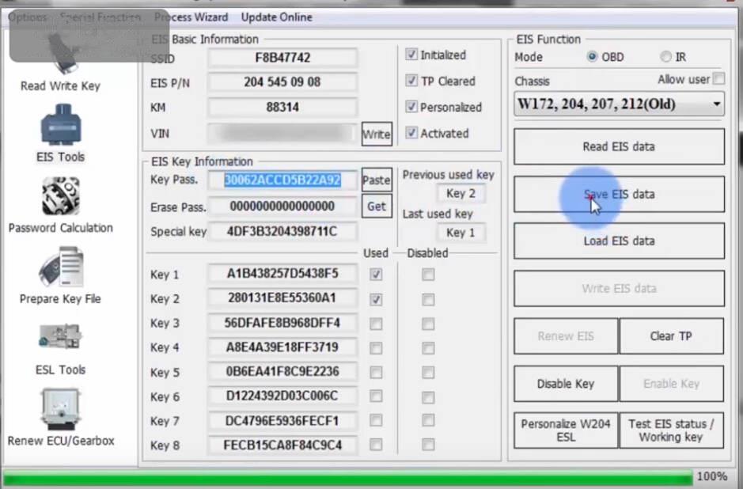The height and width of the screenshot is (489, 743).
Task: Click the Load EIS data button
Action: point(619,241)
